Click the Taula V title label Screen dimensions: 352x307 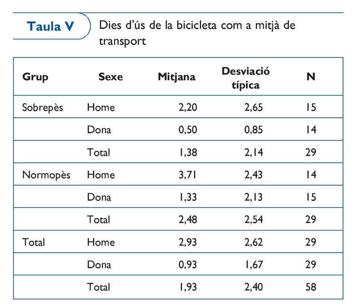(51, 27)
